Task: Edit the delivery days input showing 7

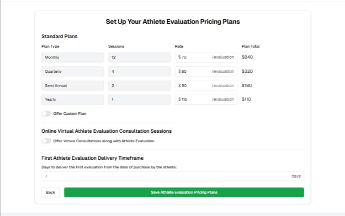Action: tap(165, 176)
